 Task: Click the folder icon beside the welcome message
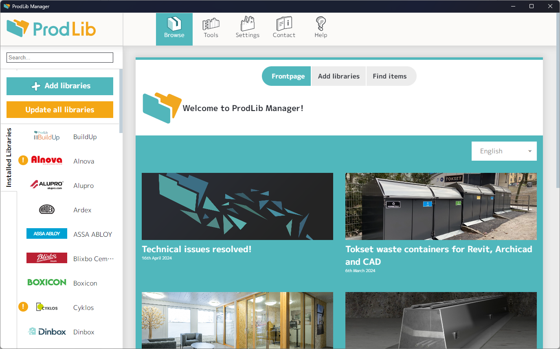(x=162, y=108)
